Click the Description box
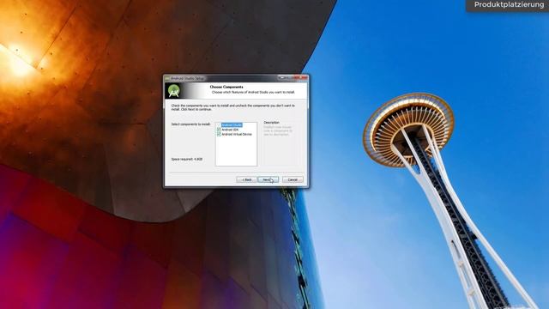 click(280, 143)
